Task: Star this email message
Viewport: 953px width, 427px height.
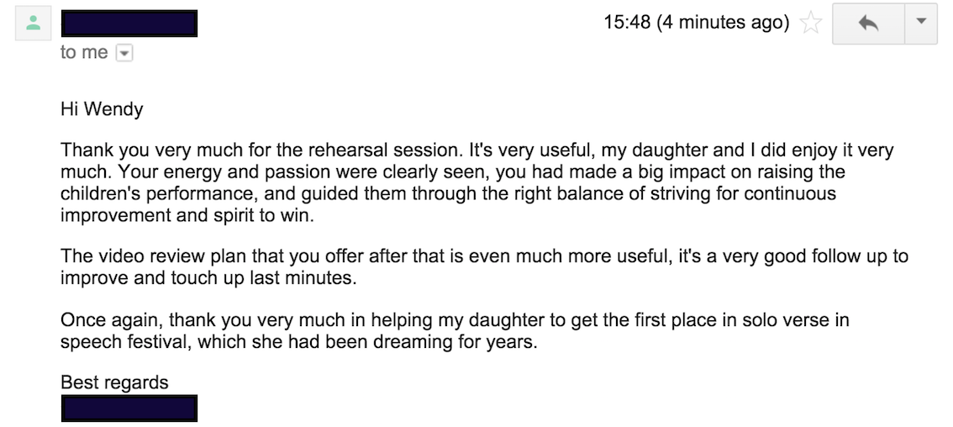Action: (811, 24)
